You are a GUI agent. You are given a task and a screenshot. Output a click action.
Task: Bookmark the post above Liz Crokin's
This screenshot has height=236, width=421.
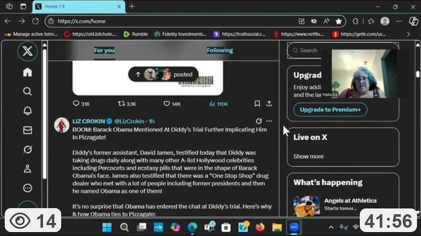click(257, 104)
